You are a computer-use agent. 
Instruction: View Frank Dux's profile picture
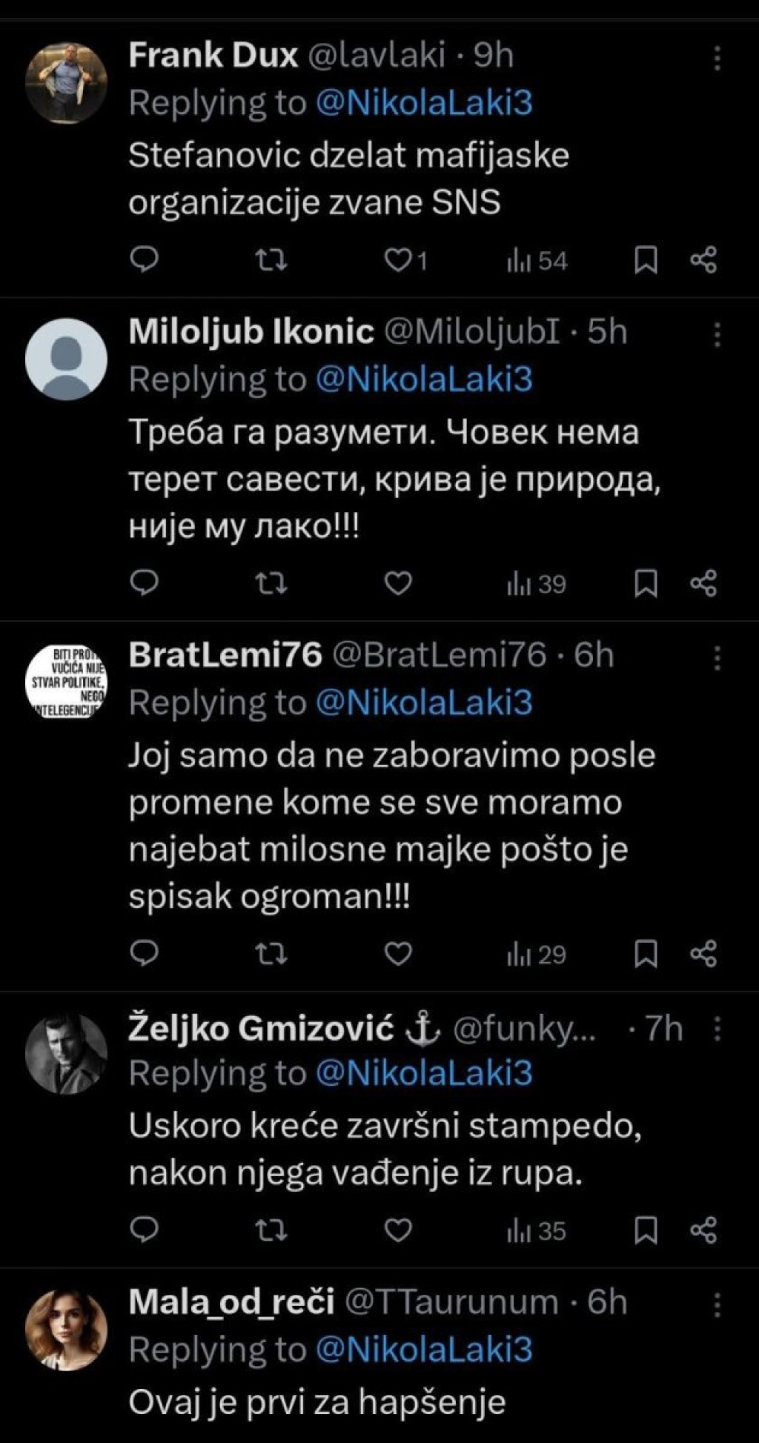(67, 82)
